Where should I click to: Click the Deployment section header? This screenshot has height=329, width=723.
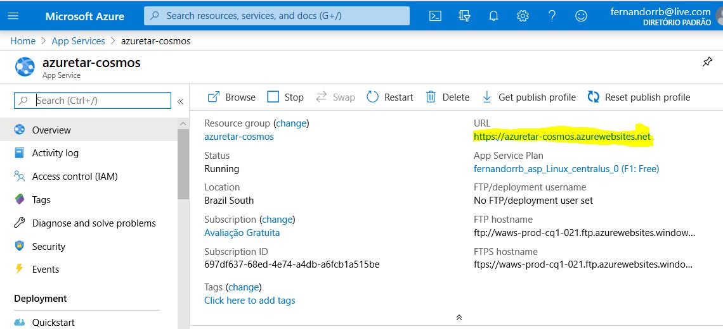[41, 299]
